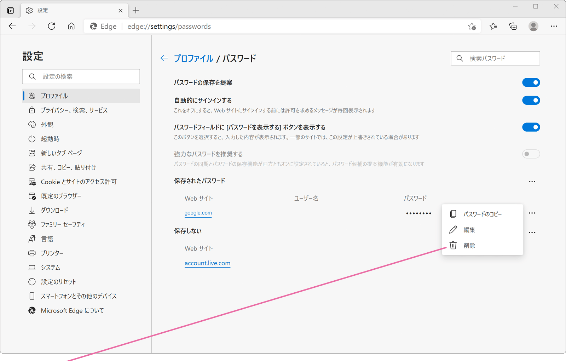Focus the 設定の検索 field
566x361 pixels.
(81, 76)
